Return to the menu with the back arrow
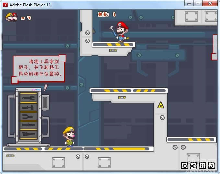 click(211, 166)
